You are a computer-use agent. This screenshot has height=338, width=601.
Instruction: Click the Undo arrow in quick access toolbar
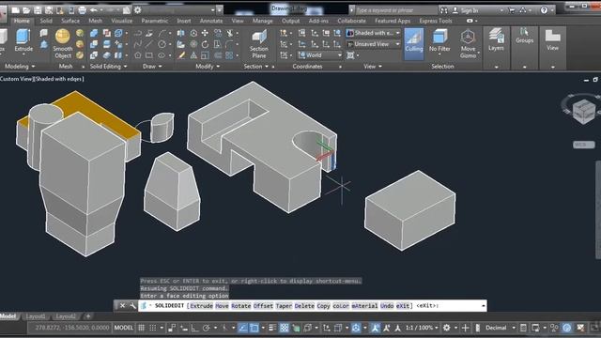click(93, 10)
